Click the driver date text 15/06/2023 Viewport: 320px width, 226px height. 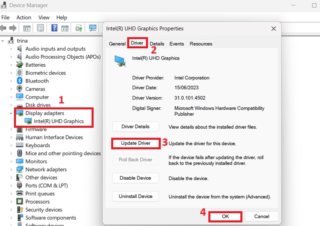tap(186, 87)
